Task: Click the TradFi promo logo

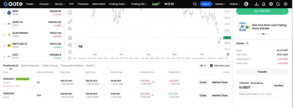Action: pos(156,4)
